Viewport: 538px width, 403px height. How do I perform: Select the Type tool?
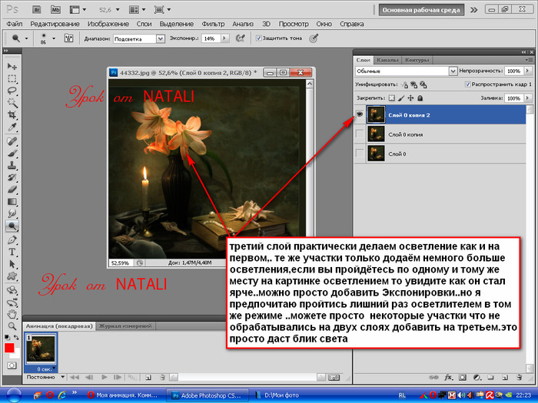coord(12,252)
